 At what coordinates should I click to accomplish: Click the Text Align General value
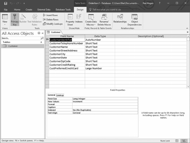point(105,113)
